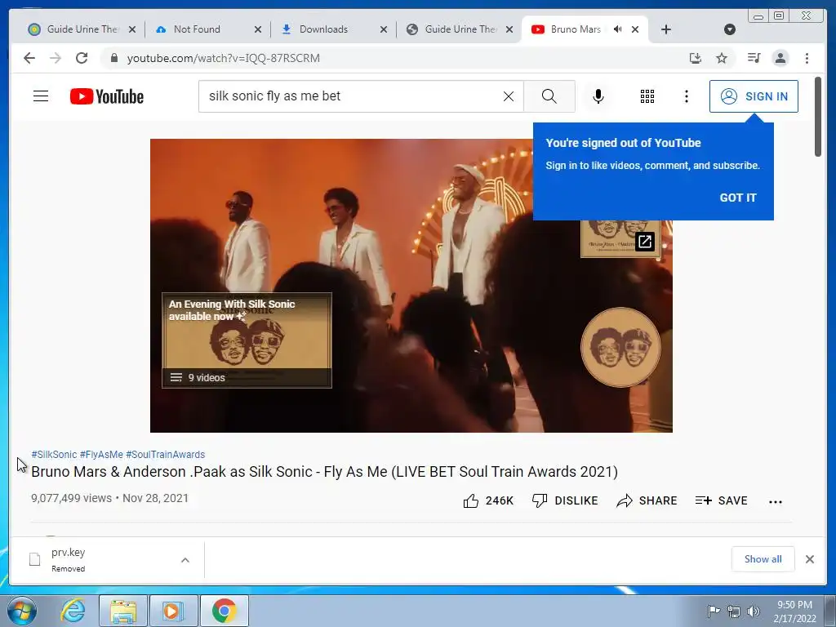The image size is (836, 627).
Task: Click the DISLIKE thumbs-down button
Action: click(x=565, y=500)
